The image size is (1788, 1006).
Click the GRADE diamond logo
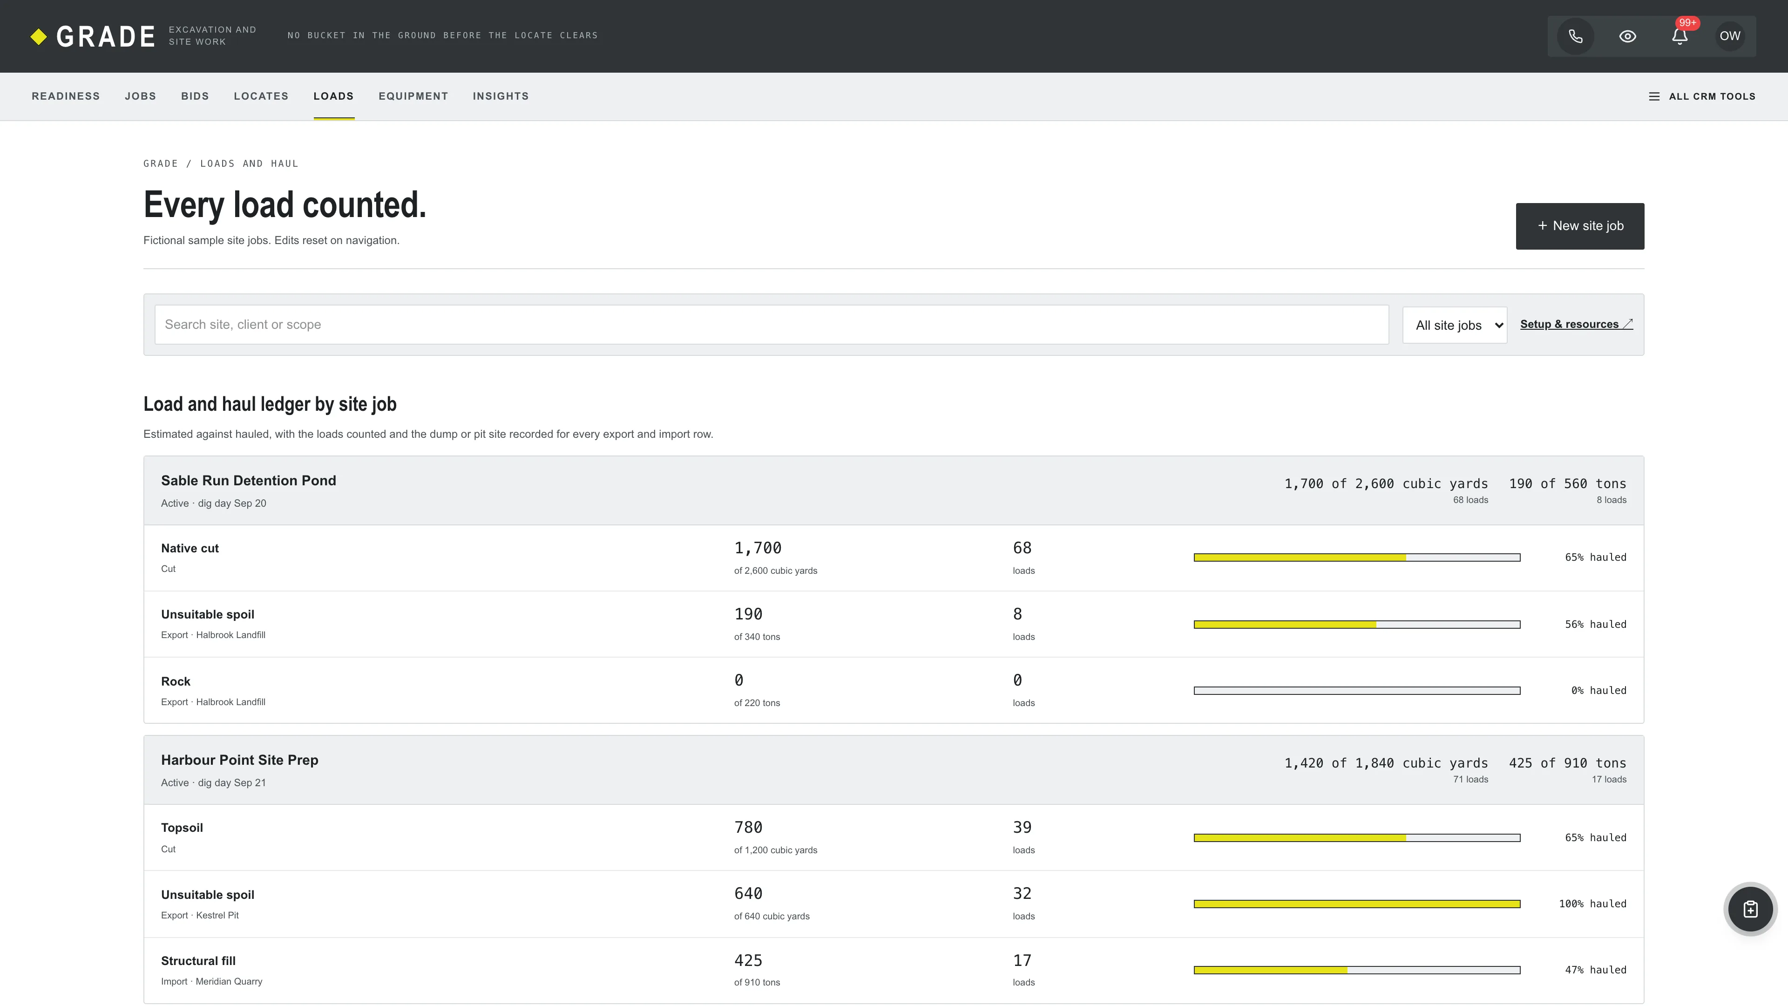click(39, 36)
